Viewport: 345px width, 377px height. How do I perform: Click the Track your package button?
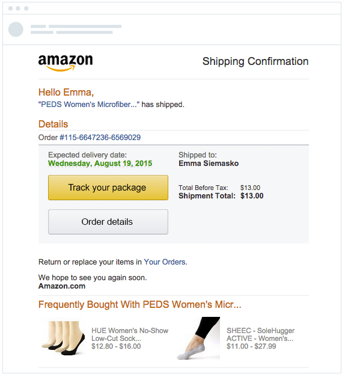coord(108,188)
